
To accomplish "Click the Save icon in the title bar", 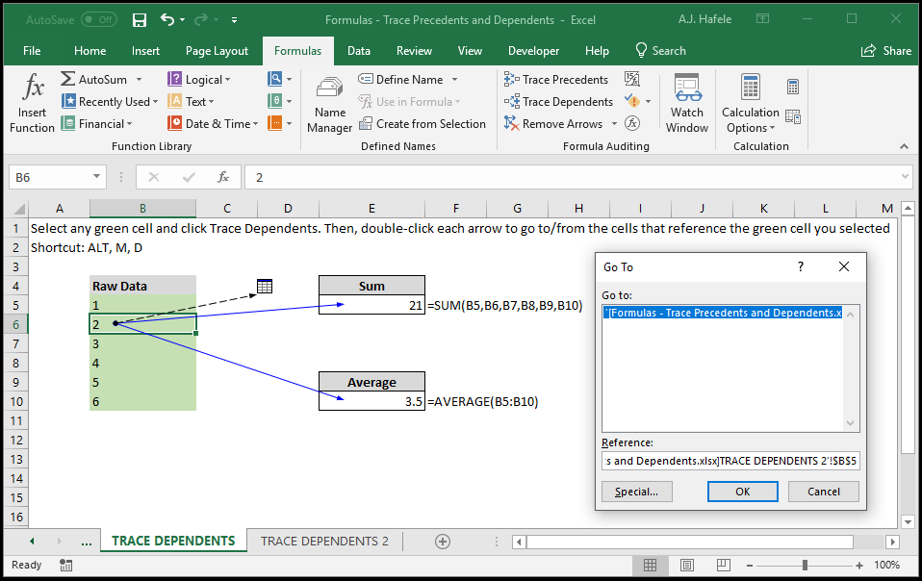I will (x=140, y=20).
